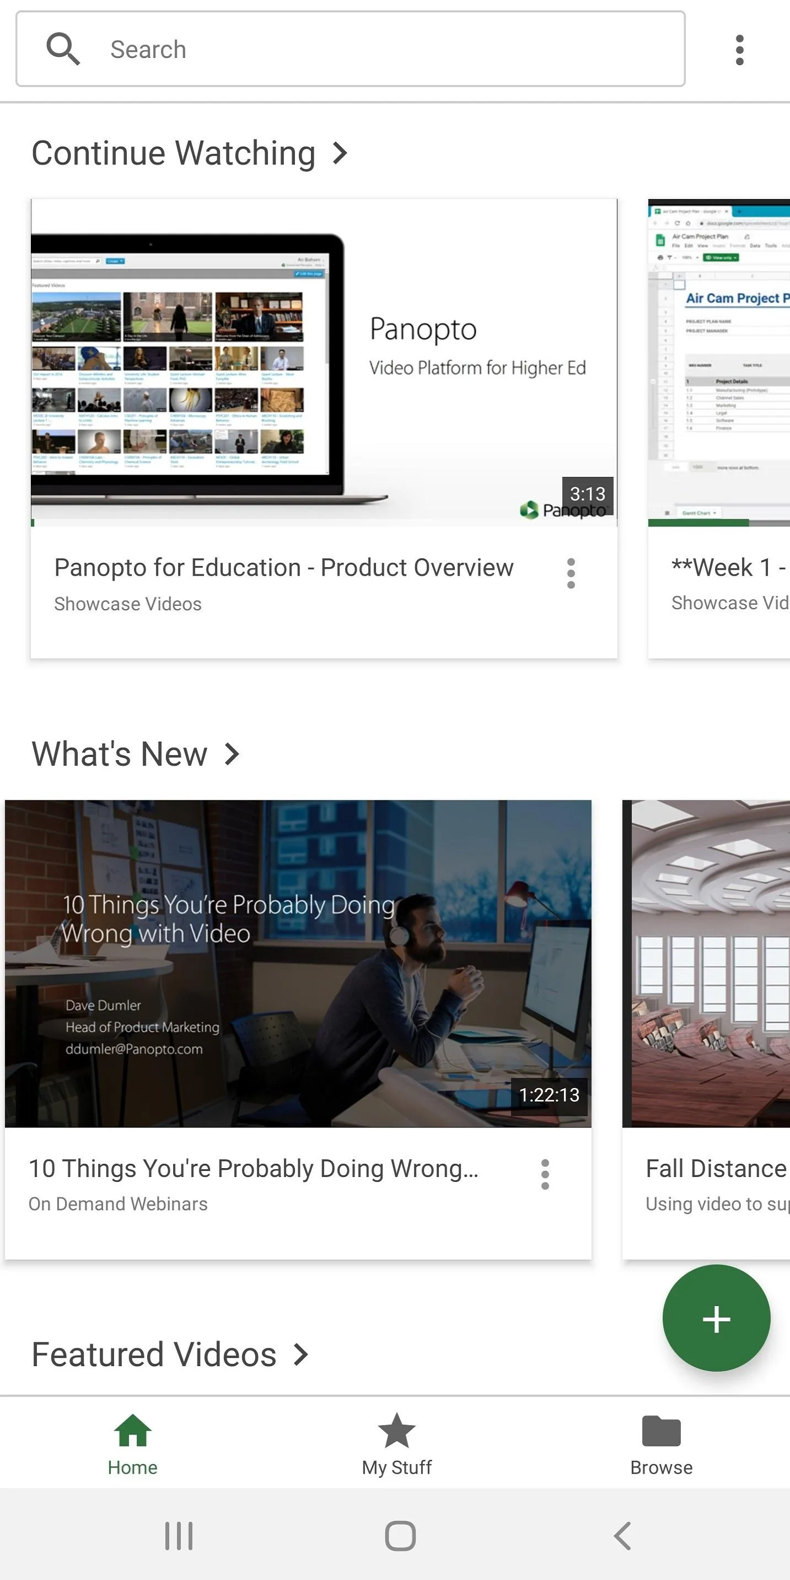Select the On Demand Webinars folder label

(x=118, y=1204)
